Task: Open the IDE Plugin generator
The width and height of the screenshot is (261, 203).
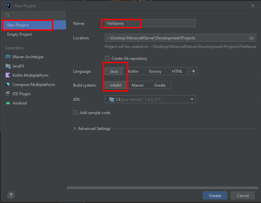Action: [18, 94]
